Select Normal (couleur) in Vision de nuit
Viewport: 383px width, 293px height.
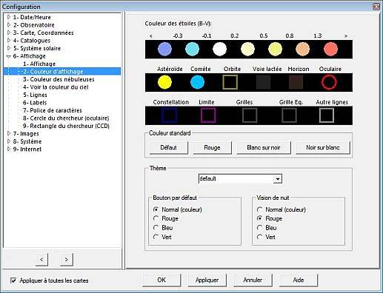pyautogui.click(x=259, y=209)
